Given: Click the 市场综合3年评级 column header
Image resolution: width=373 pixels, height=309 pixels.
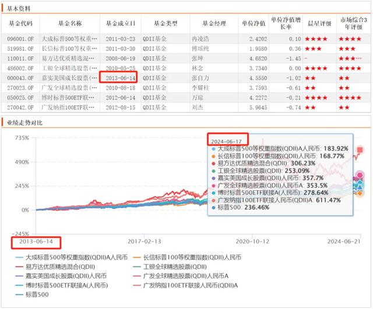Looking at the screenshot, I should (354, 23).
